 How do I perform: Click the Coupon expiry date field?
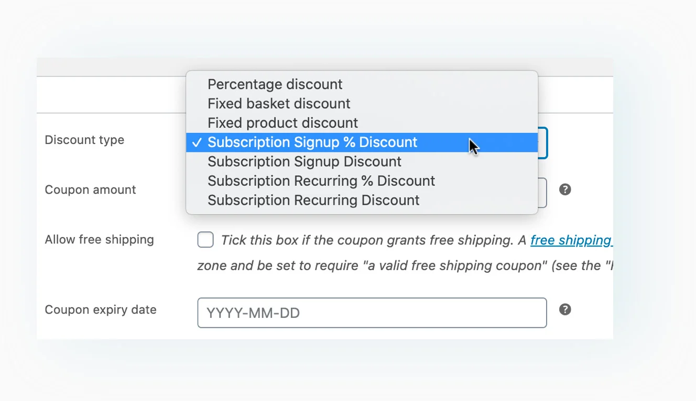pyautogui.click(x=372, y=313)
